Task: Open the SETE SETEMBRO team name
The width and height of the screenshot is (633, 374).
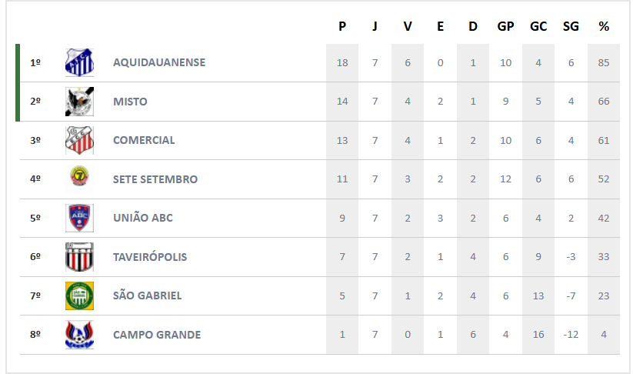Action: click(155, 179)
